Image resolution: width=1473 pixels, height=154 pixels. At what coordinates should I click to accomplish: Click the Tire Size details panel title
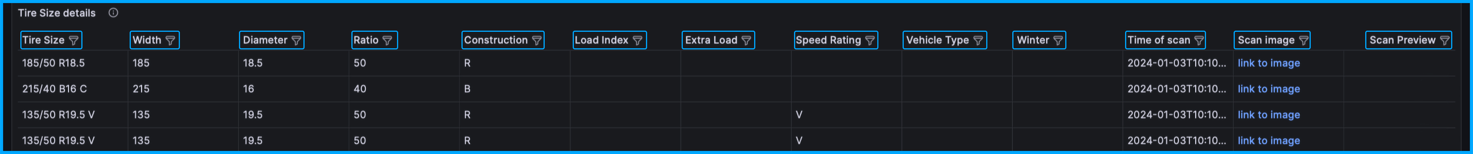pos(57,13)
